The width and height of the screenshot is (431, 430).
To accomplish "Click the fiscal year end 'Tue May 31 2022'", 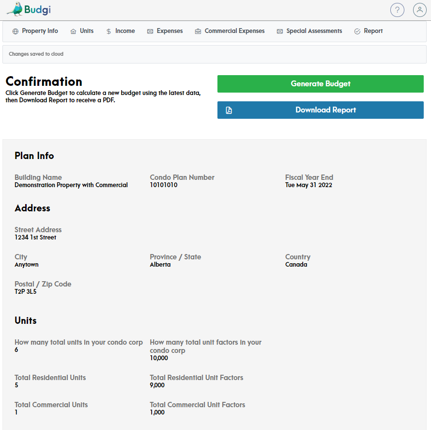I will (x=308, y=185).
